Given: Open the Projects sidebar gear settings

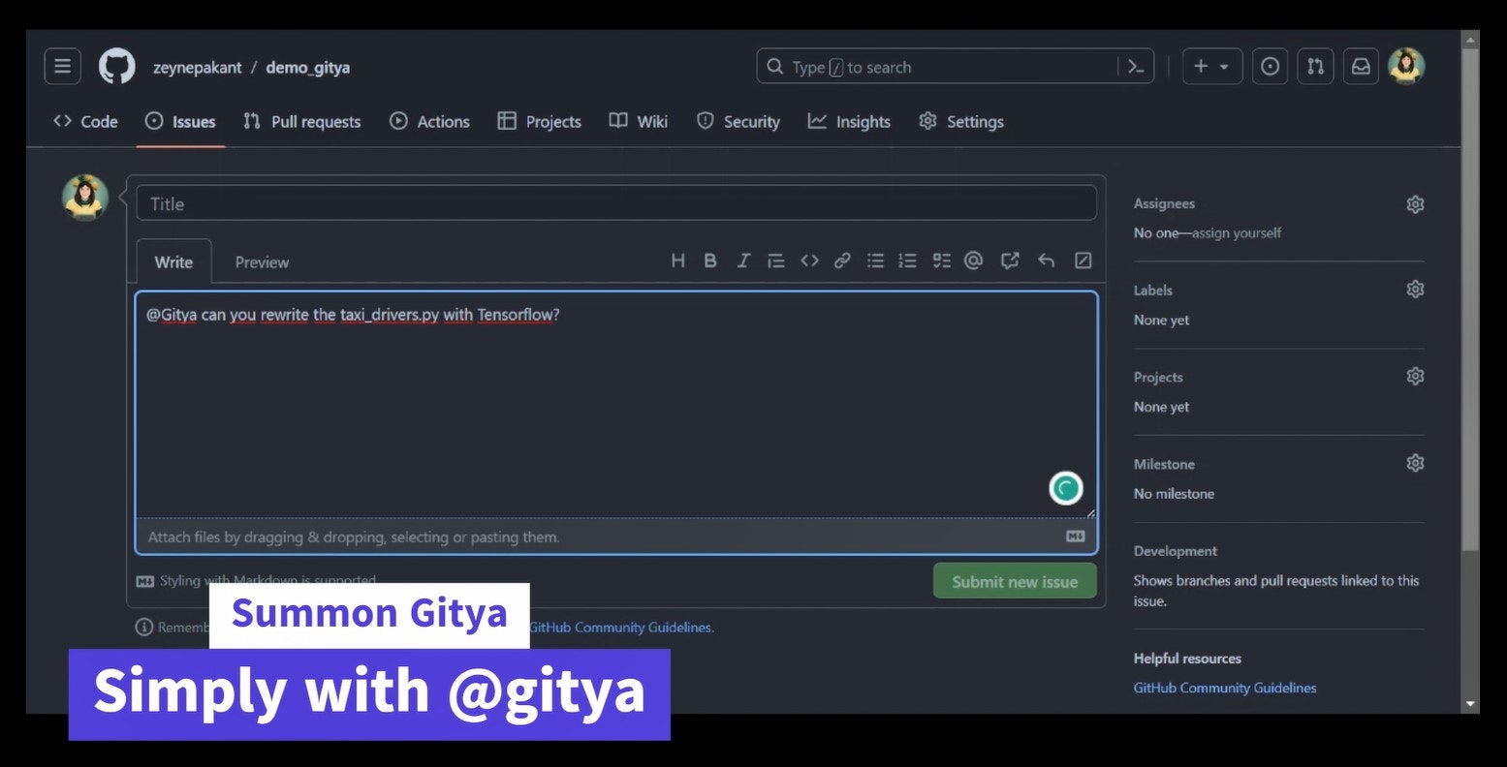Looking at the screenshot, I should (1415, 376).
